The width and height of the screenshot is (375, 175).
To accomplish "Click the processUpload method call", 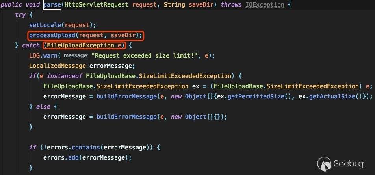I will [86, 35].
